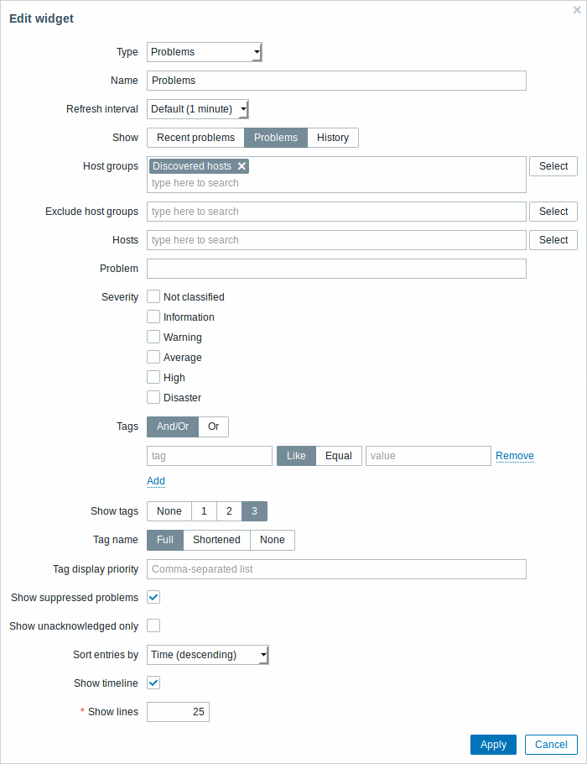Screen dimensions: 587x764
Task: Toggle the Show timeline checkbox
Action: [x=153, y=683]
